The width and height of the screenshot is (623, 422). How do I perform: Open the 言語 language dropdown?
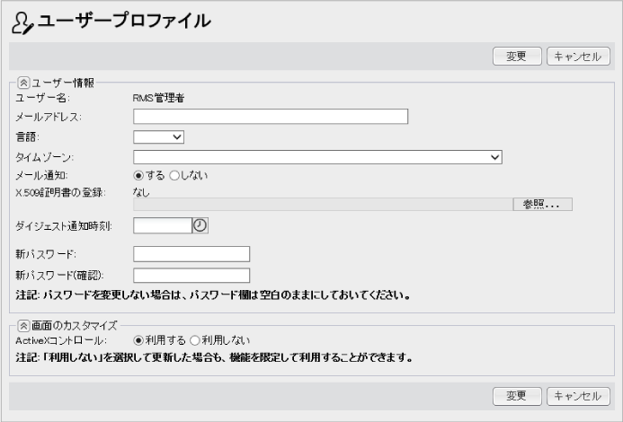158,136
